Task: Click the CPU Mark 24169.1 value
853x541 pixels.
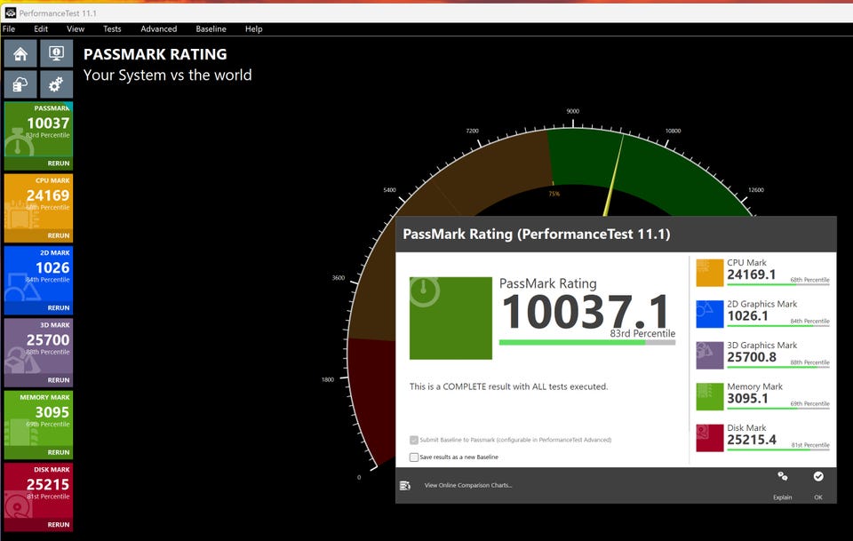Action: coord(752,275)
